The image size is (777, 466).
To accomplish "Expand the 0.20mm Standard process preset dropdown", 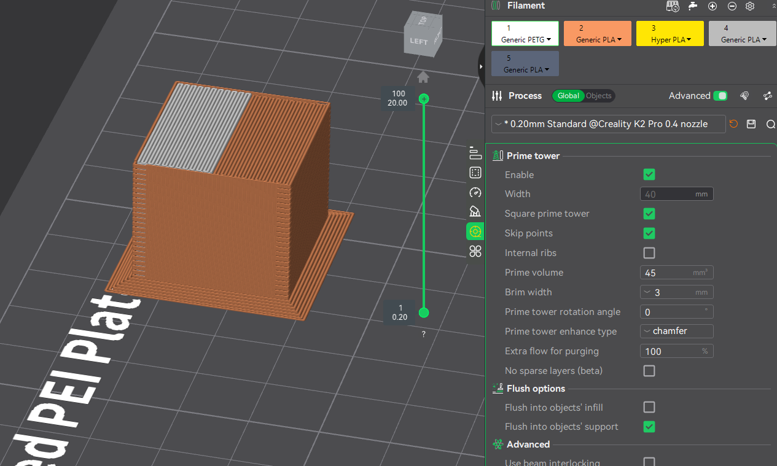I will tap(608, 124).
